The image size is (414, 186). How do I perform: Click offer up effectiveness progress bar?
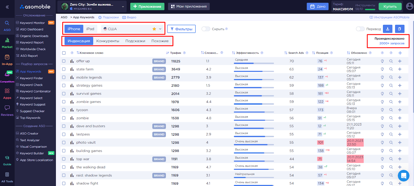coord(254,63)
